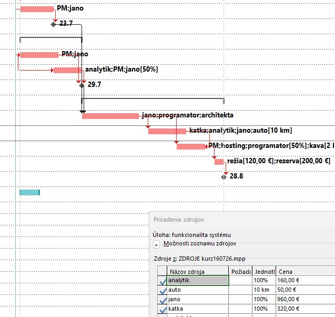The width and height of the screenshot is (335, 317).
Task: Toggle the checkmark for auto resource
Action: tap(163, 290)
